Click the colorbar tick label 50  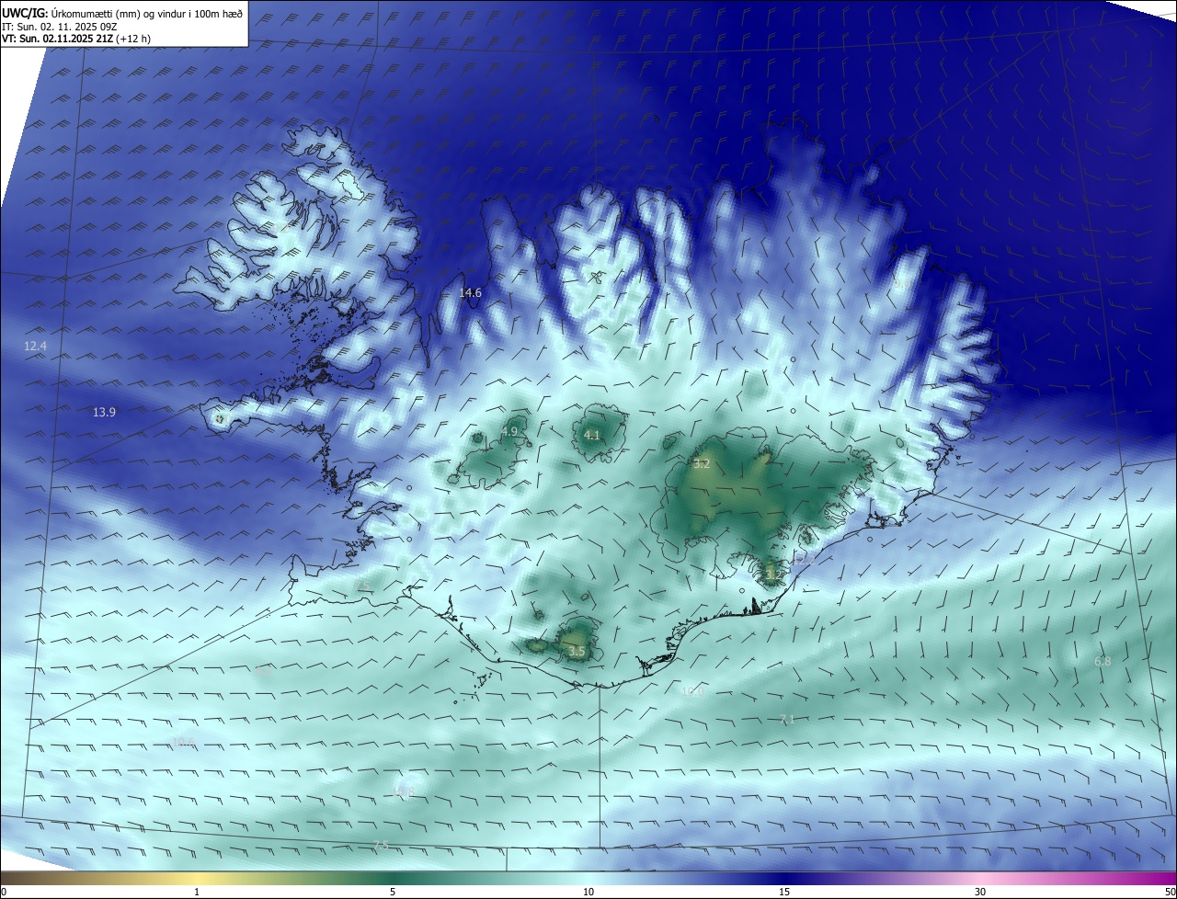coord(1169,892)
